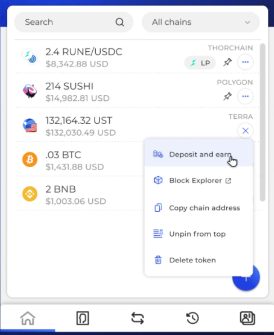Select the .03 BTC text
Screen dimensions: 274x335
[63, 155]
